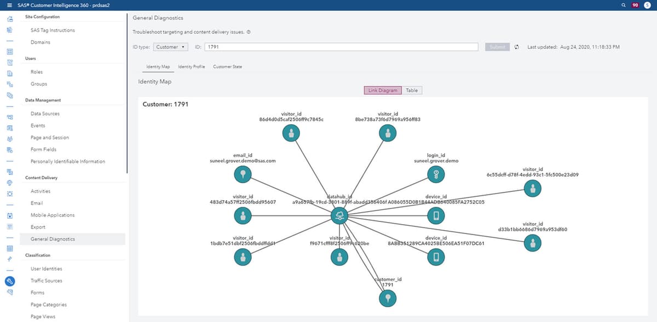Select the central datahub_id node
Viewport: 657px width, 322px height.
pos(340,216)
